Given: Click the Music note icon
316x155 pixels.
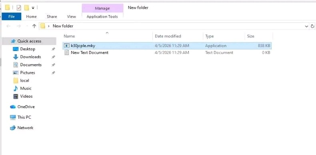Looking at the screenshot, I should click(16, 88).
